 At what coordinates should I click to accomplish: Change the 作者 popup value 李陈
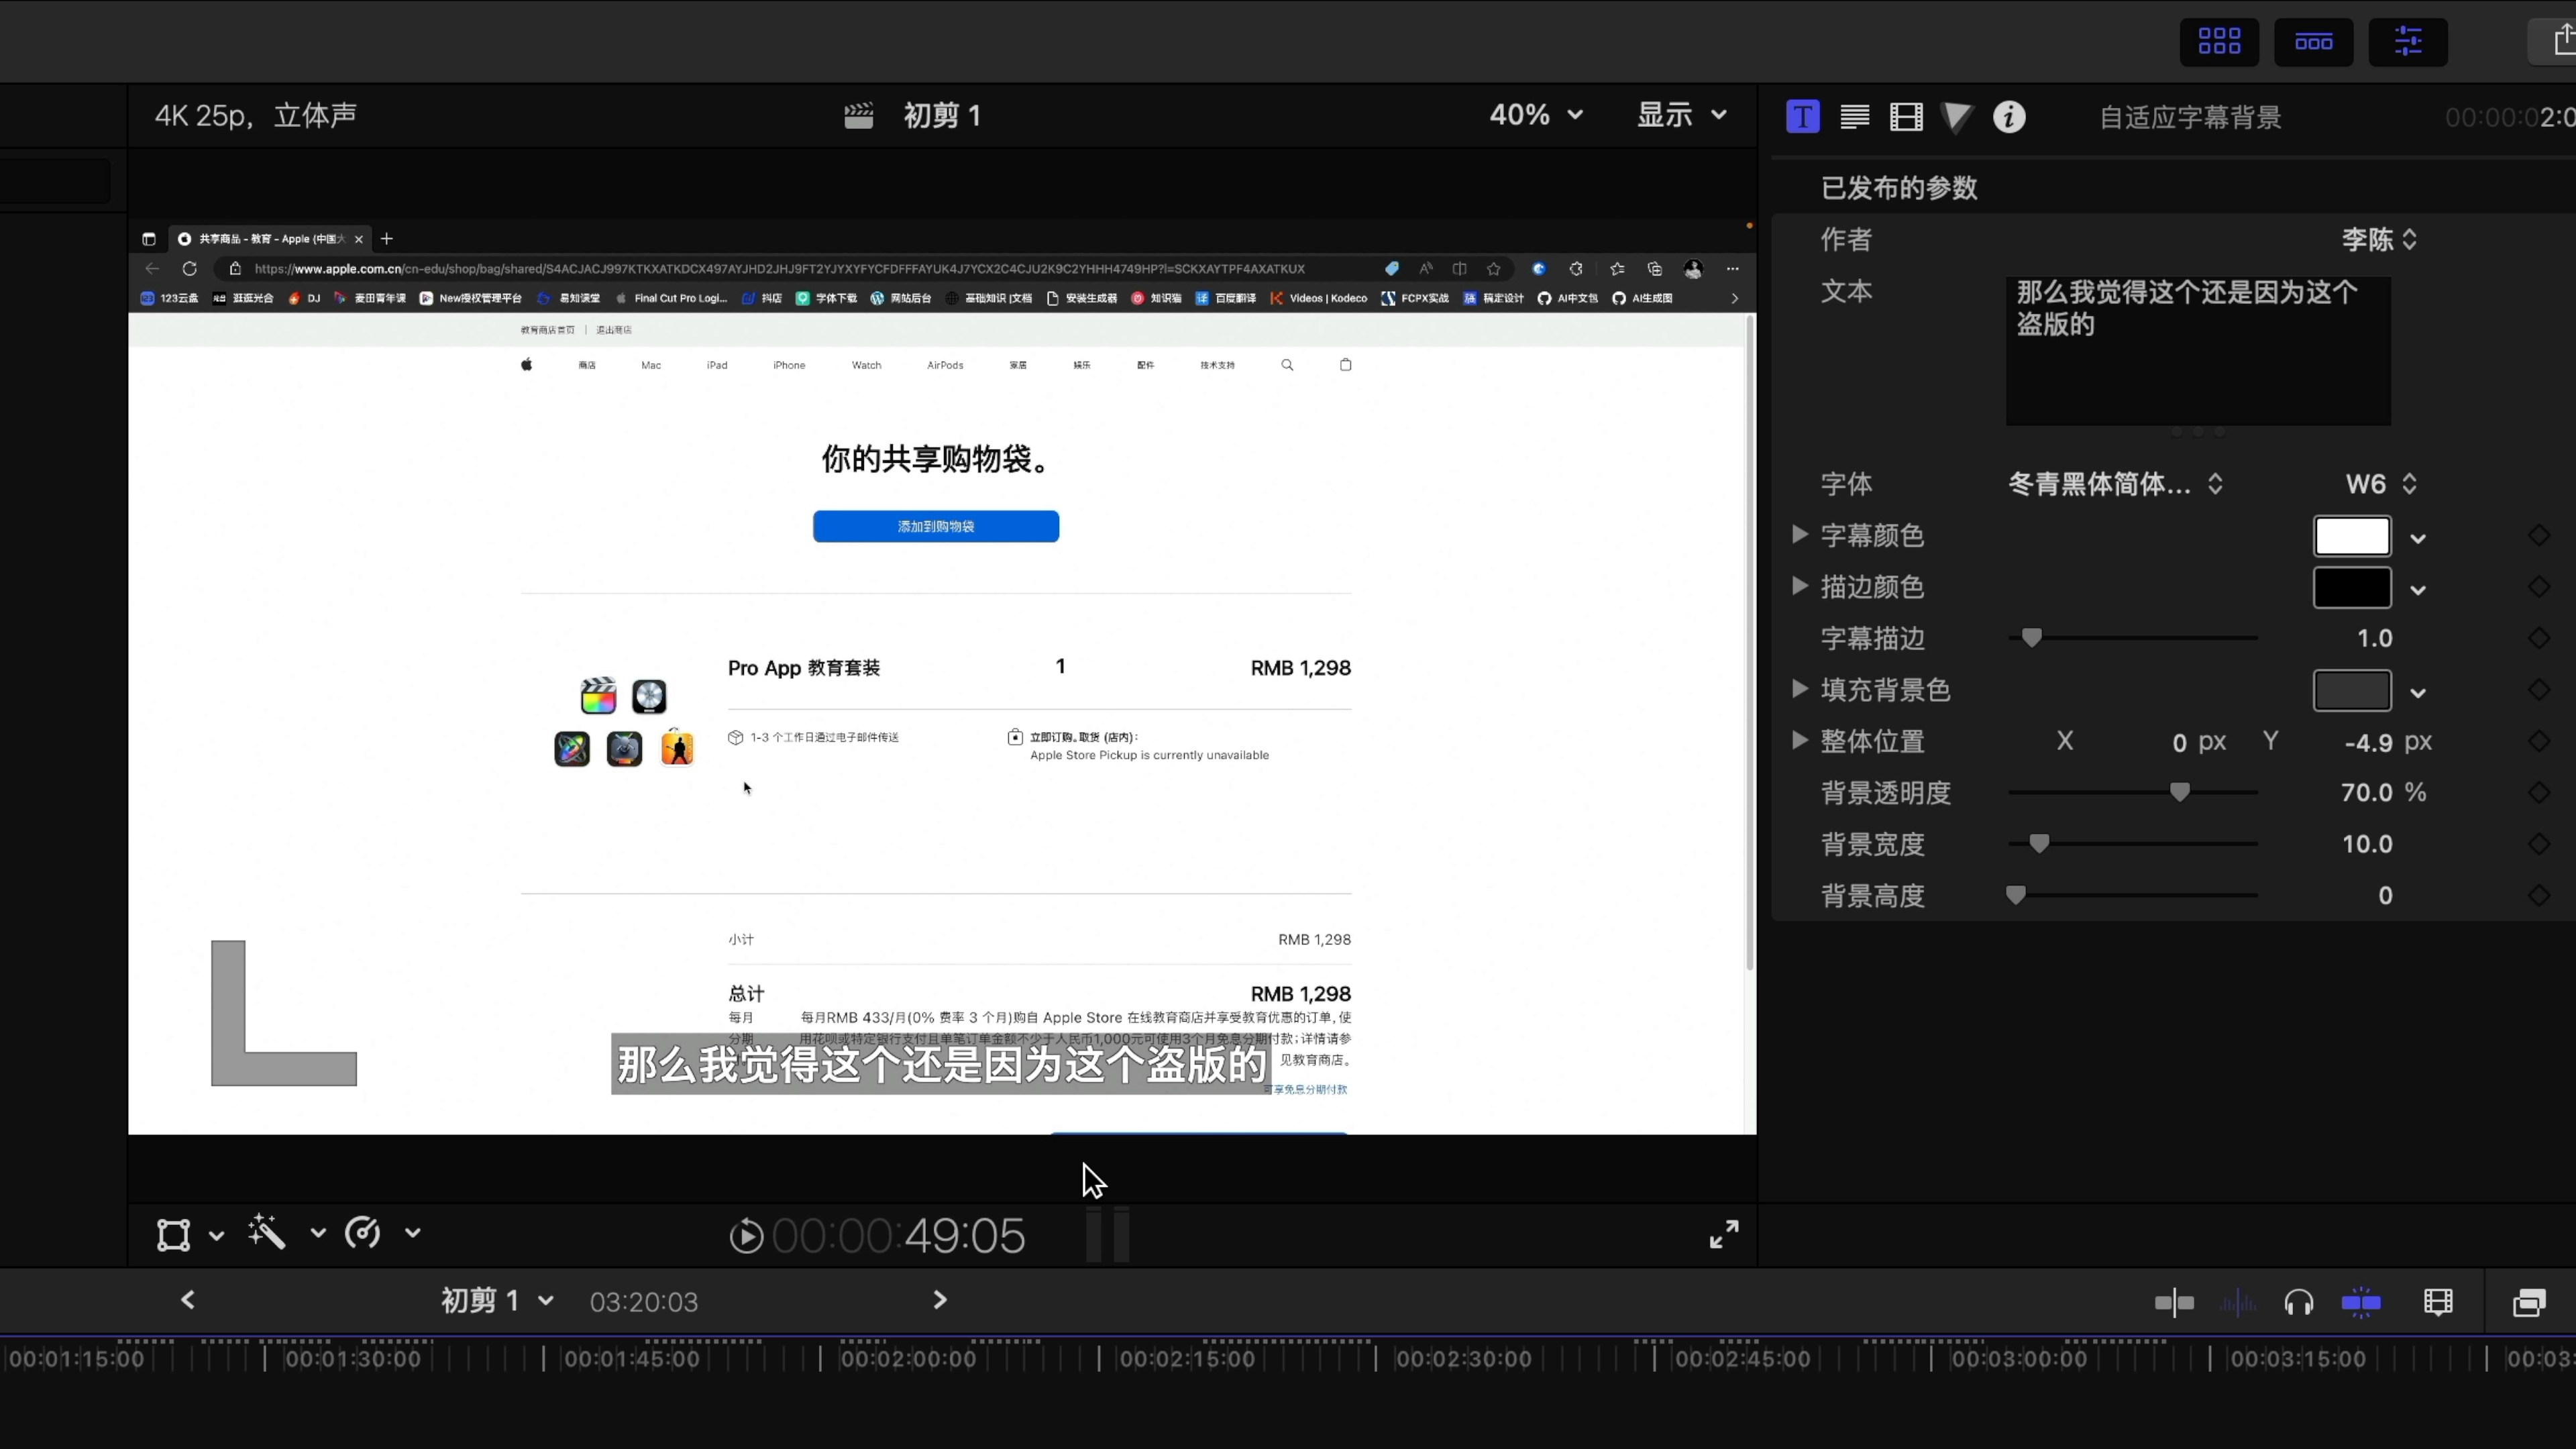[x=2379, y=240]
